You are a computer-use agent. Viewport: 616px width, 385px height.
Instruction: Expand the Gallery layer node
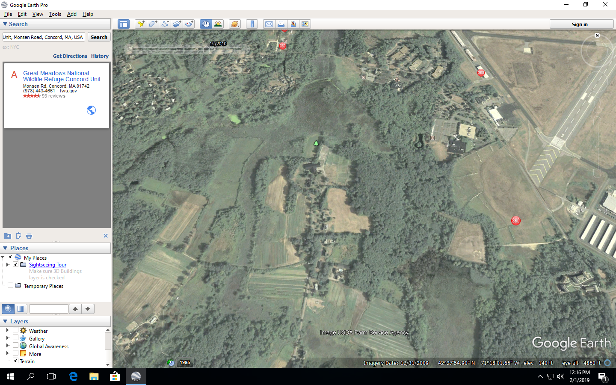7,338
